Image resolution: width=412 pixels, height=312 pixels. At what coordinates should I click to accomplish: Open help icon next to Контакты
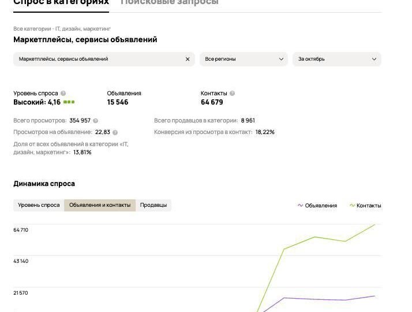point(232,94)
